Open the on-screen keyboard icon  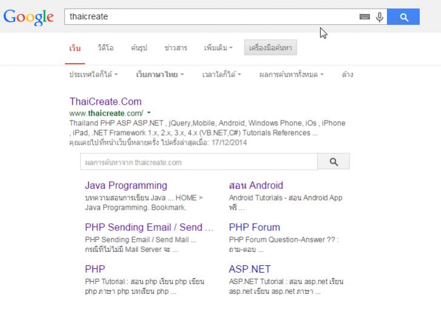coord(365,17)
